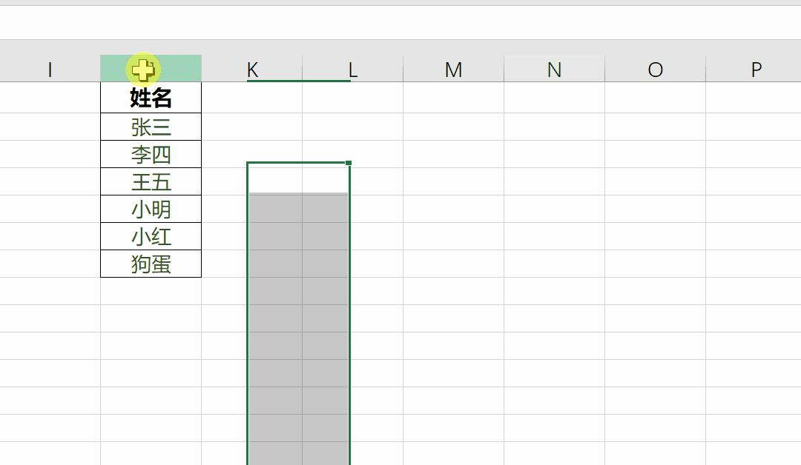Viewport: 801px width, 465px height.
Task: Select the cell containing 小红
Action: 151,237
